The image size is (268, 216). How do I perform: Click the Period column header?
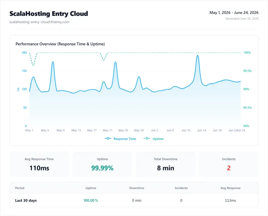[20, 188]
